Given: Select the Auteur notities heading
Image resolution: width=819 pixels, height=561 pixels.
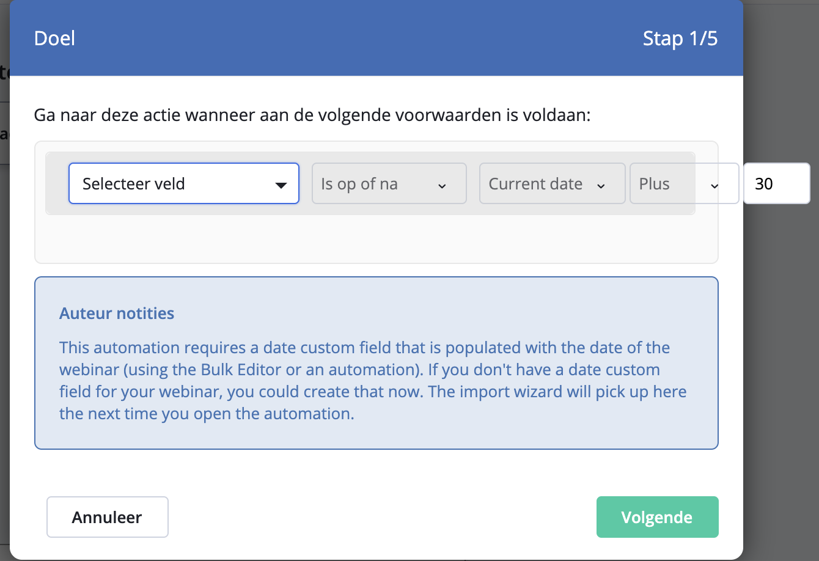Looking at the screenshot, I should (x=117, y=313).
